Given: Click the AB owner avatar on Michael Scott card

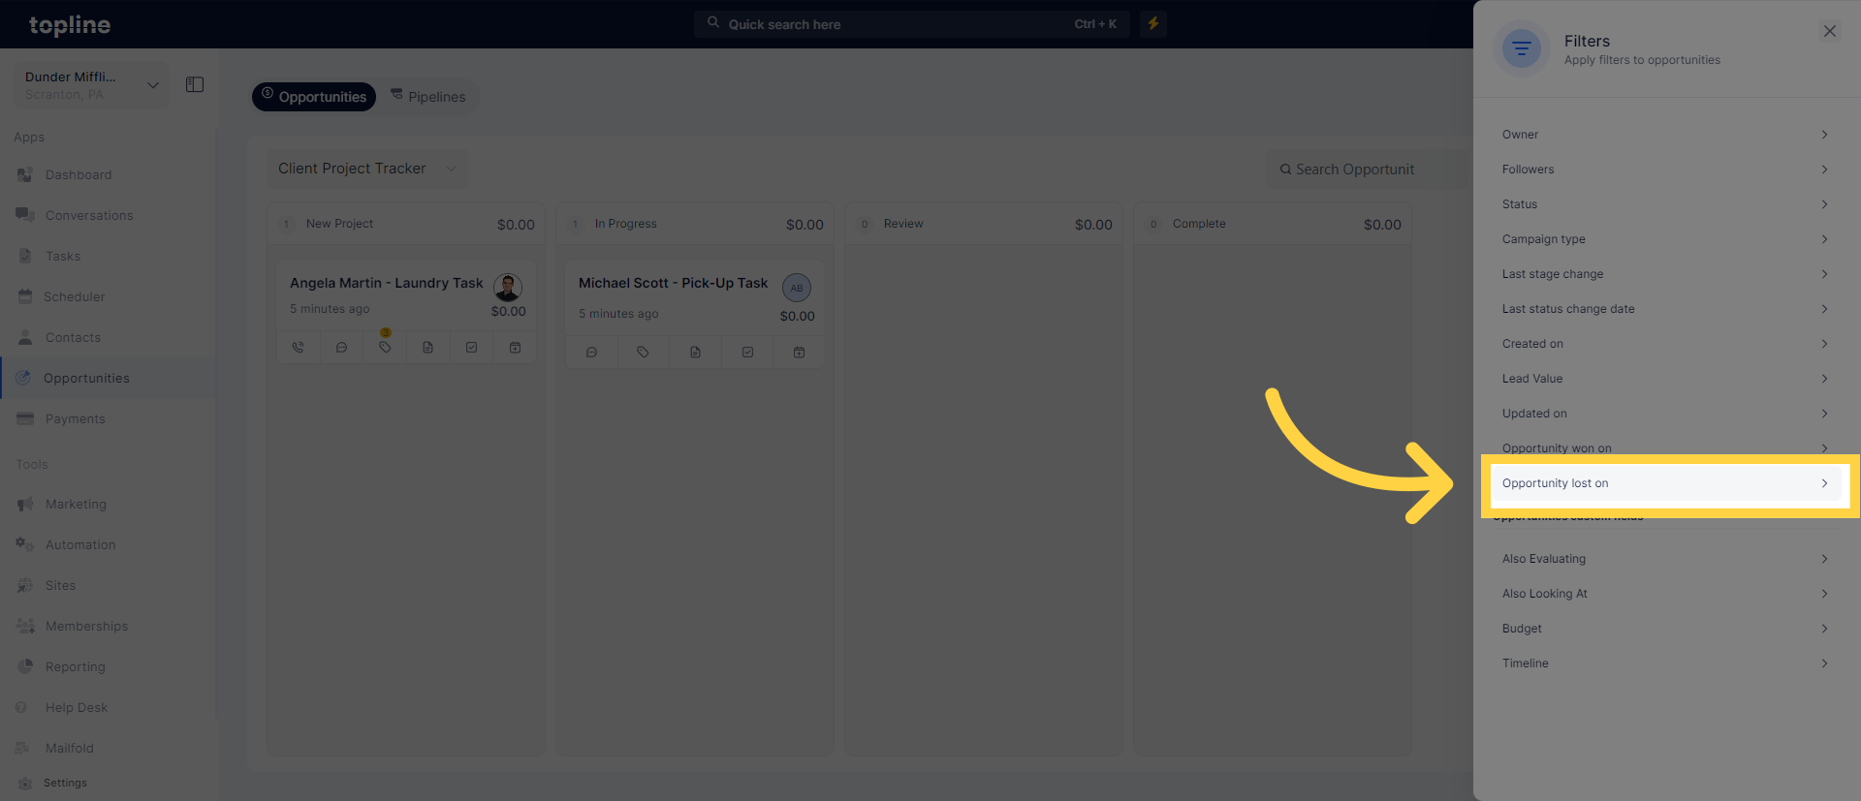Looking at the screenshot, I should (797, 288).
